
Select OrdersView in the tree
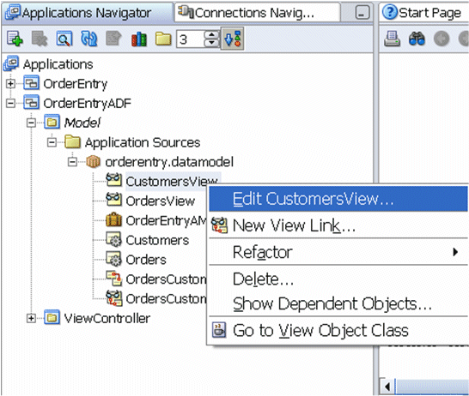[x=161, y=201]
